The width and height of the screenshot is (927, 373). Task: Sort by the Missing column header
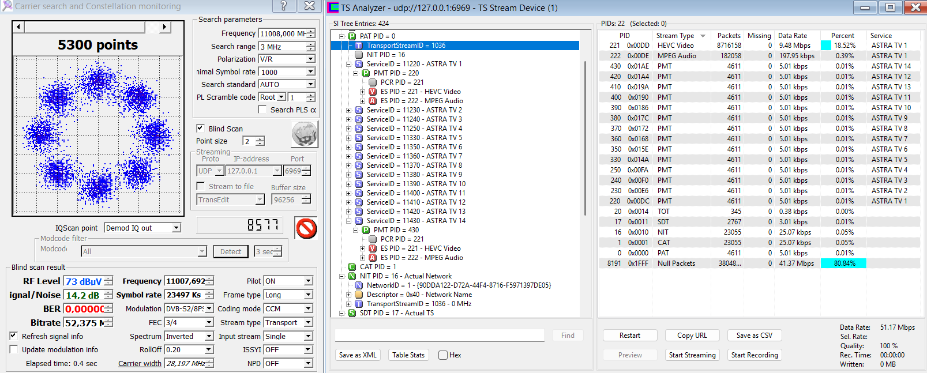(x=759, y=36)
